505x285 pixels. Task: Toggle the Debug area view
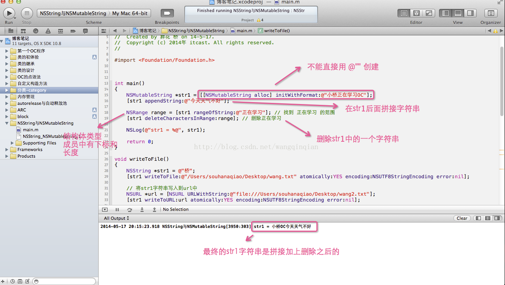point(458,13)
